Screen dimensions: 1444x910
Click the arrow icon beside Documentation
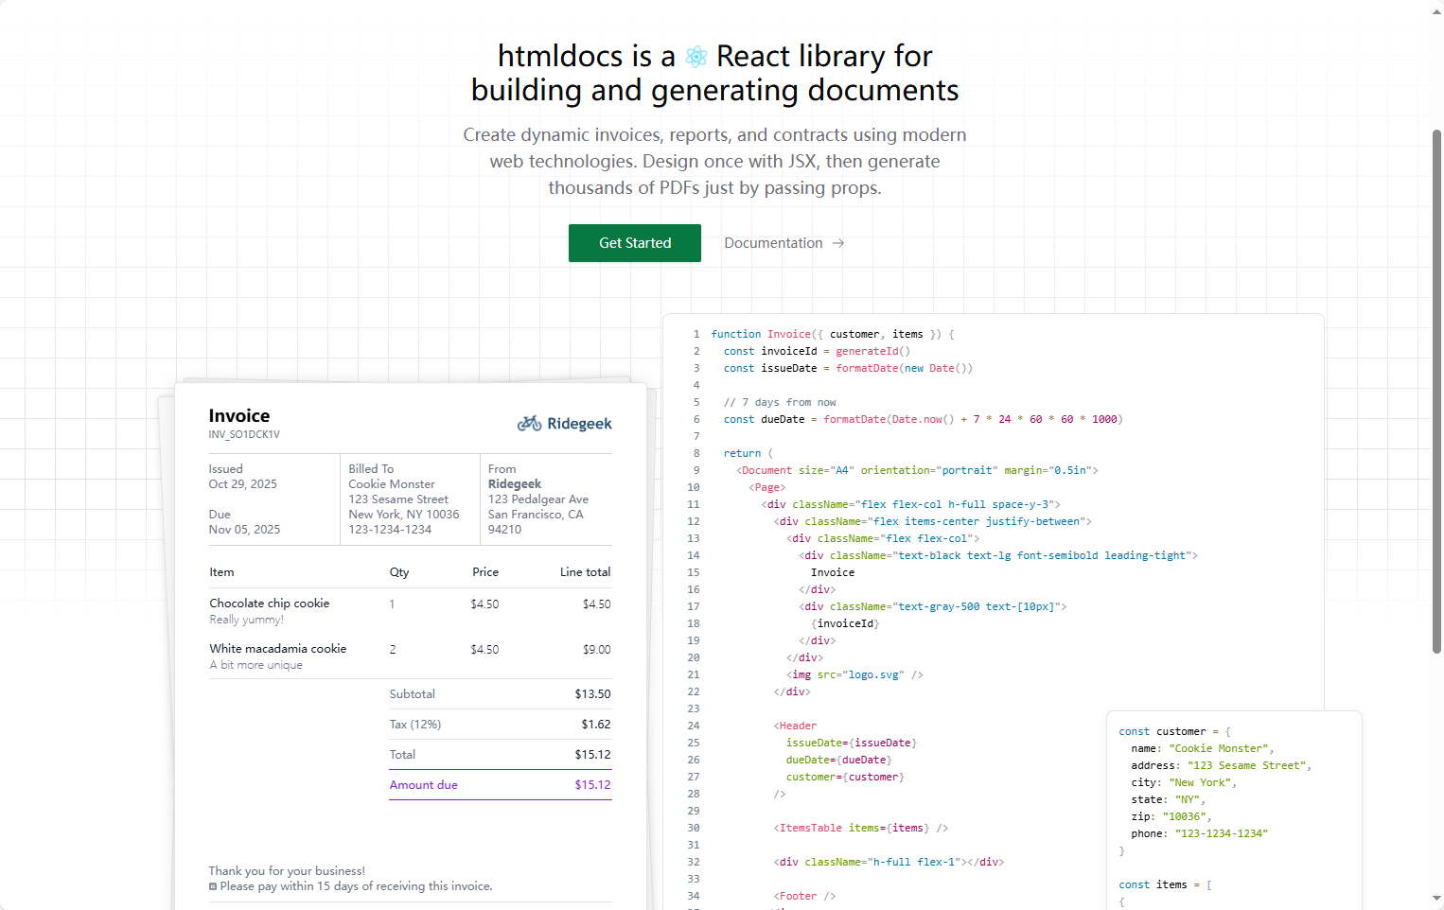[838, 243]
